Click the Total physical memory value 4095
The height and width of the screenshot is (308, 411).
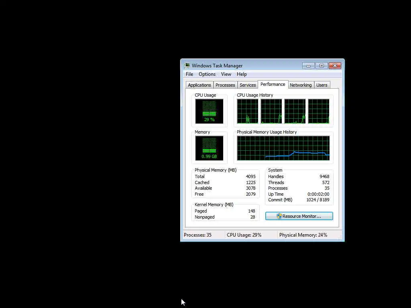point(250,176)
